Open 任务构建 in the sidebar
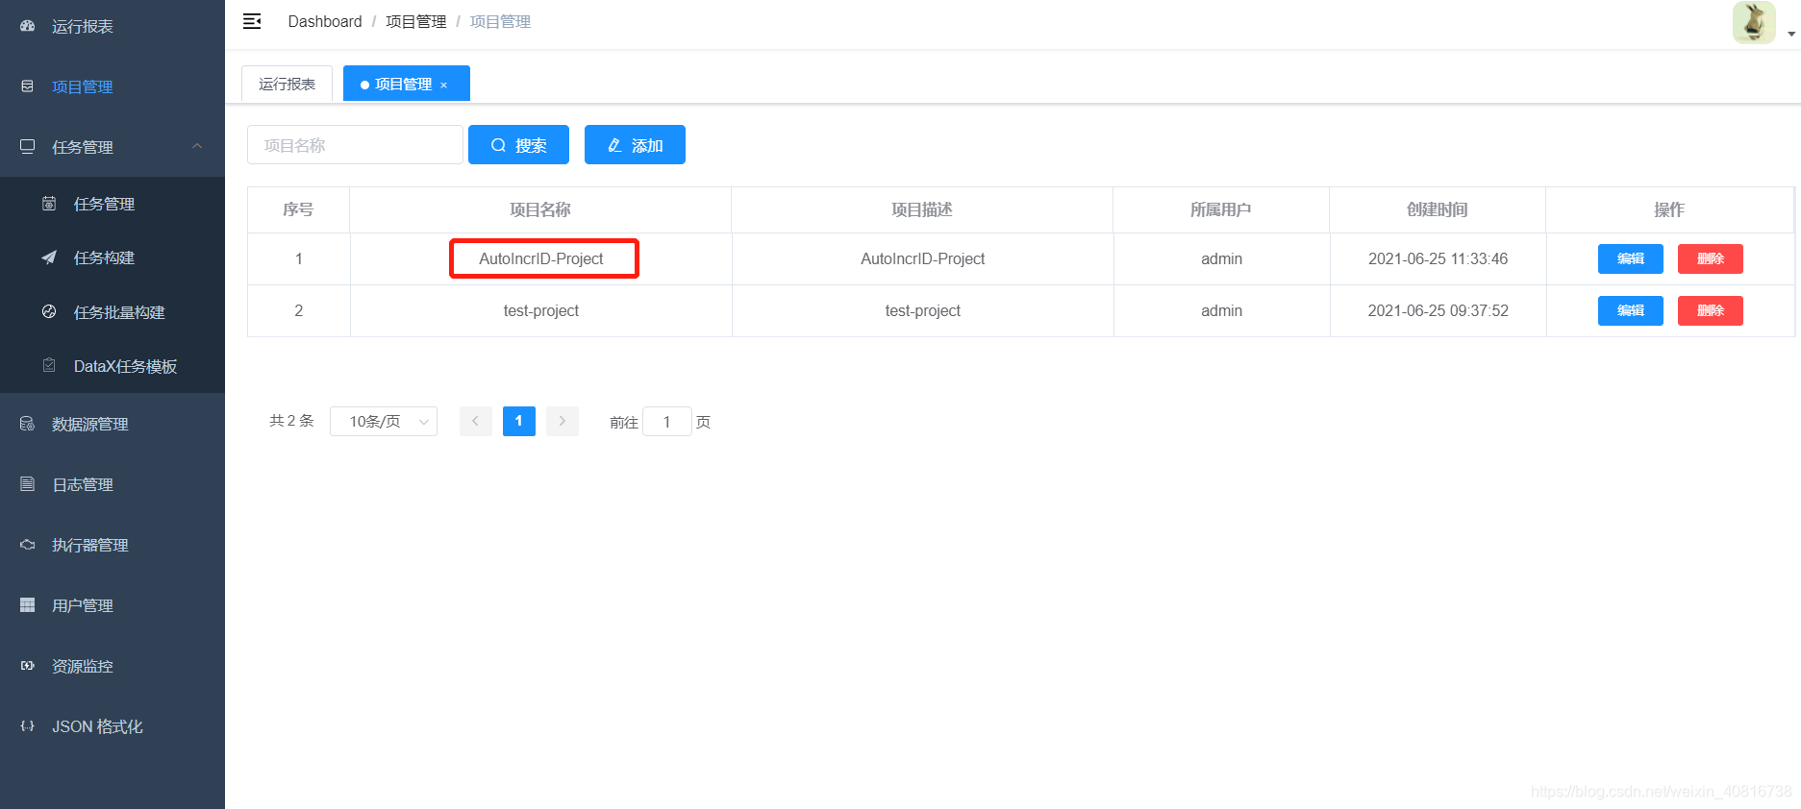This screenshot has height=809, width=1801. tap(104, 257)
